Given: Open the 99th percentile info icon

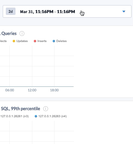Looking at the screenshot, I should point(46,109).
